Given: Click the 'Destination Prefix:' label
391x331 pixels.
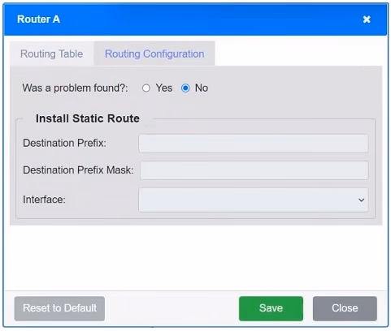Looking at the screenshot, I should coord(64,143).
